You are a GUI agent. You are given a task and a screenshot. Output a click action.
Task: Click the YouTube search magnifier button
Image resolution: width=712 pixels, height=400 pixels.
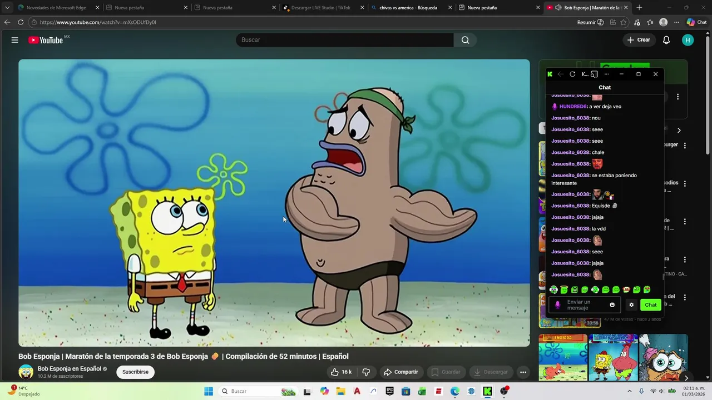point(465,40)
